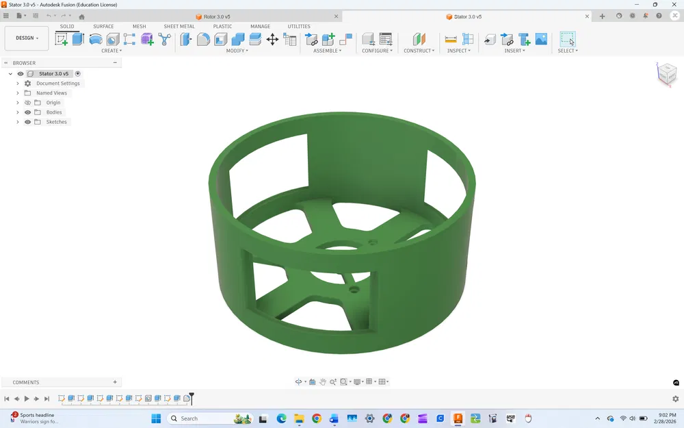Open the ASSEMBLE menu dropdown

327,51
